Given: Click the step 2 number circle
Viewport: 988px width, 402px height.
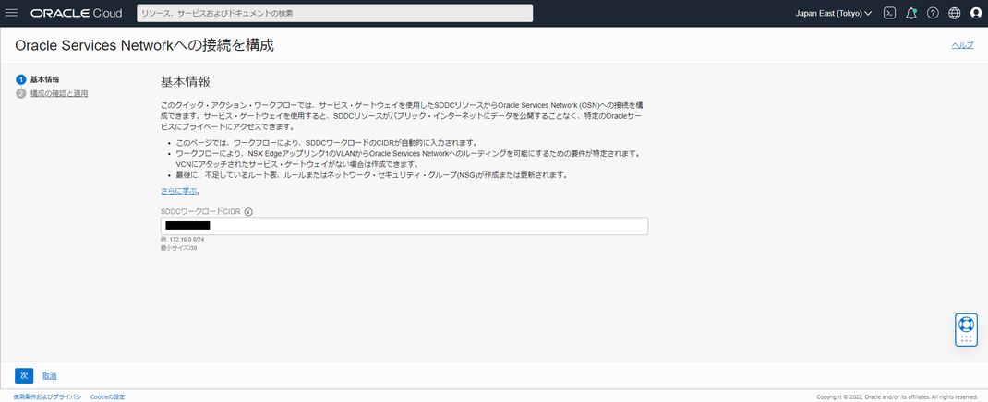Looking at the screenshot, I should coord(21,93).
